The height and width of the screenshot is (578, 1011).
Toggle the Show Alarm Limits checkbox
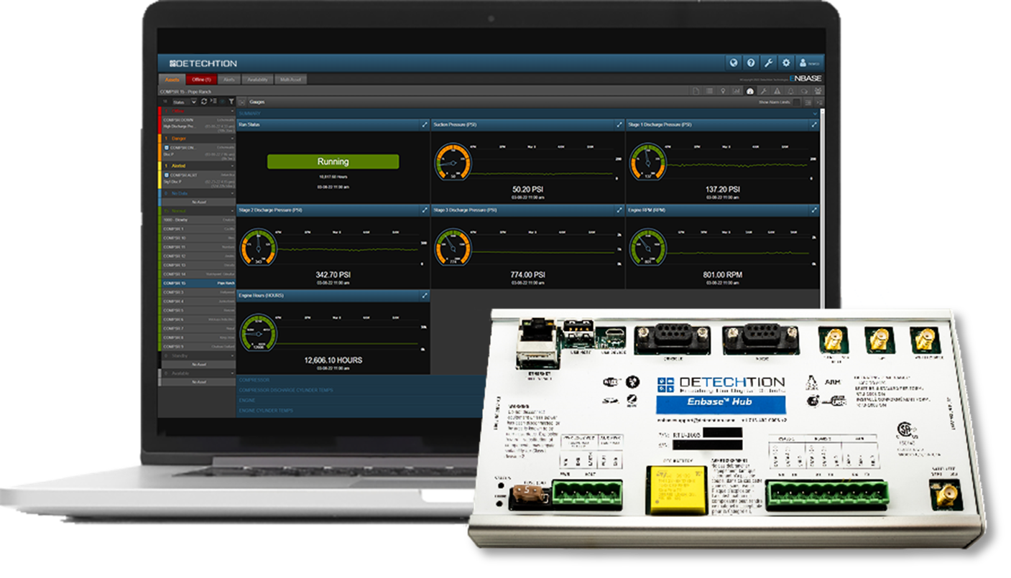coord(796,102)
